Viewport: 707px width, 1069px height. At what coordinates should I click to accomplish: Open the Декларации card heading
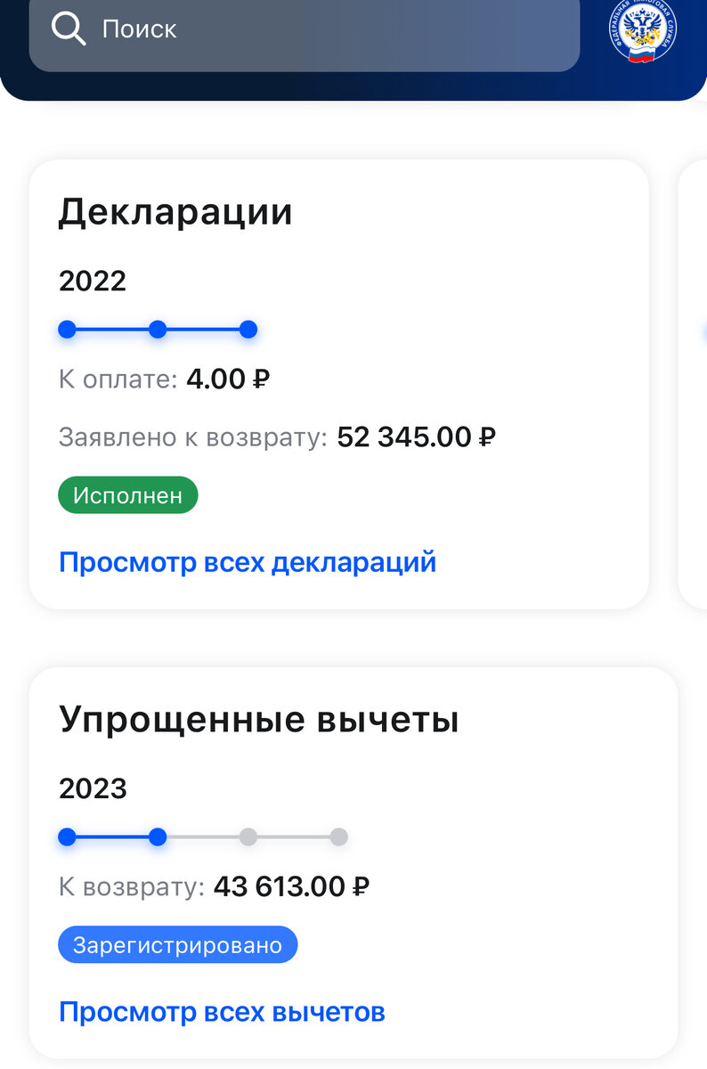click(x=175, y=213)
